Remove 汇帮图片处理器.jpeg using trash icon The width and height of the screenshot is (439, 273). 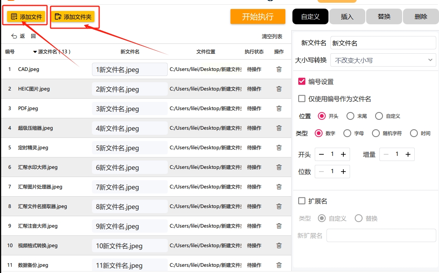point(279,187)
